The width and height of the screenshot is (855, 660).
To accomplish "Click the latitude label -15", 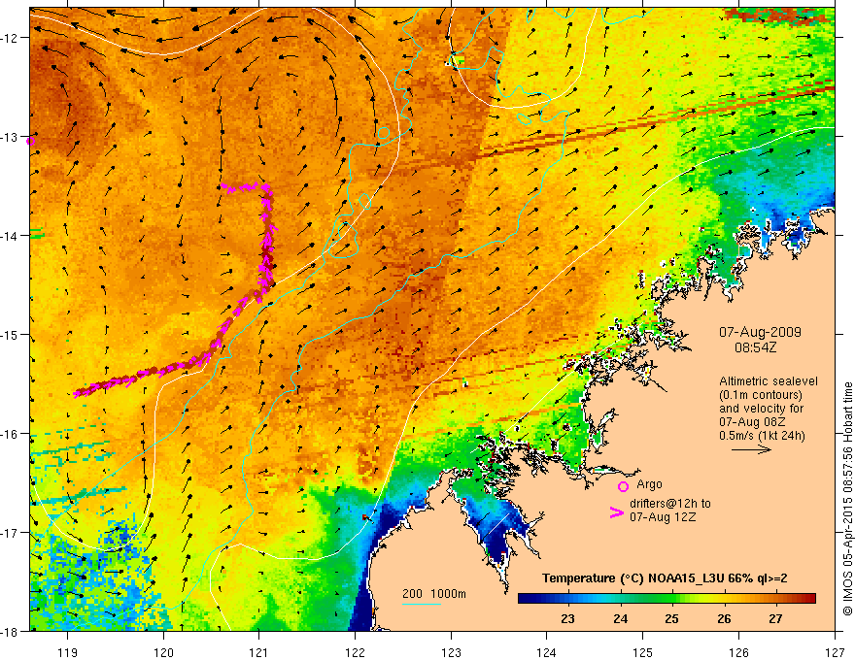I will point(10,334).
